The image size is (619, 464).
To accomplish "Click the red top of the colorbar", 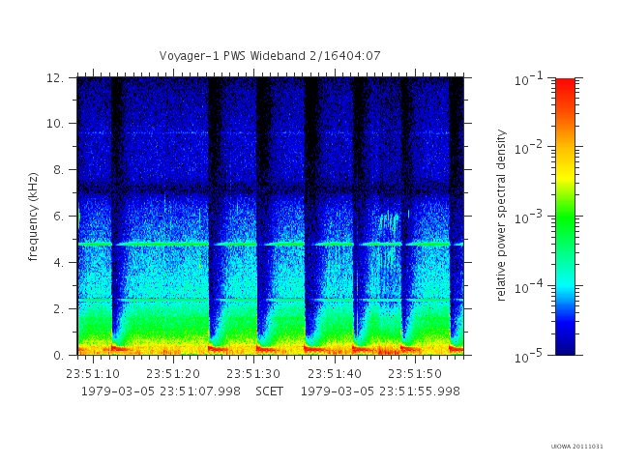I will coord(565,85).
